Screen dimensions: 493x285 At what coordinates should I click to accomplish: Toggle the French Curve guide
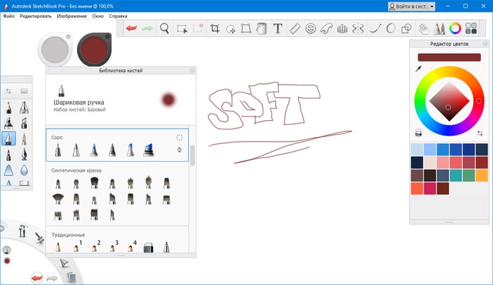327,28
